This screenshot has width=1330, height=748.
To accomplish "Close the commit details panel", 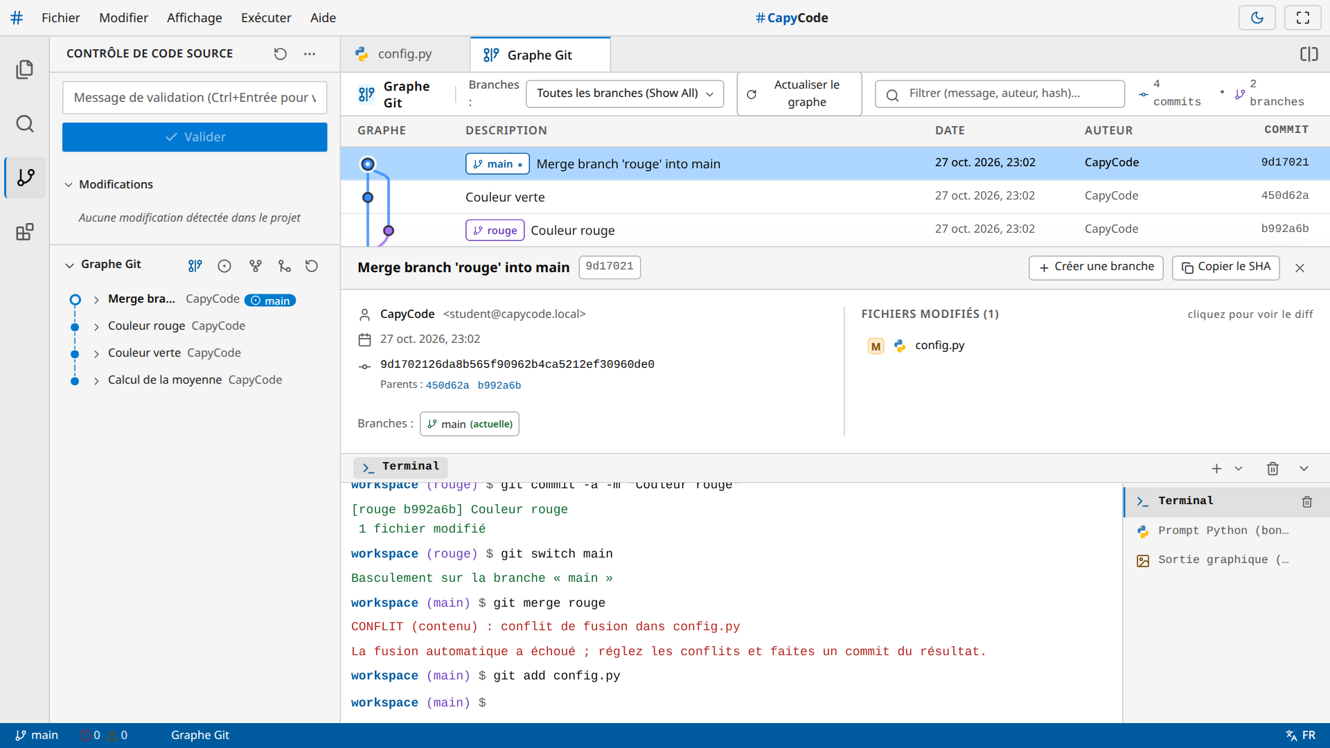I will [1300, 268].
